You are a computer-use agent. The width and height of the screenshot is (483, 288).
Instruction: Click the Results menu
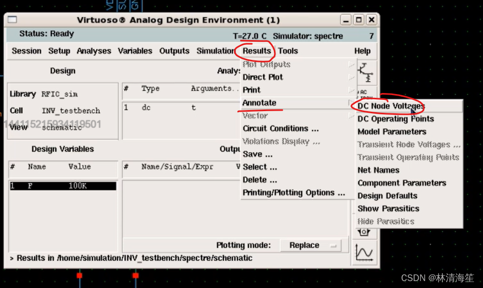point(257,51)
